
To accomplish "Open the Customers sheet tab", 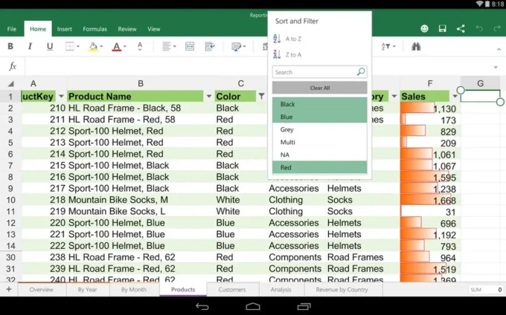I will click(232, 290).
